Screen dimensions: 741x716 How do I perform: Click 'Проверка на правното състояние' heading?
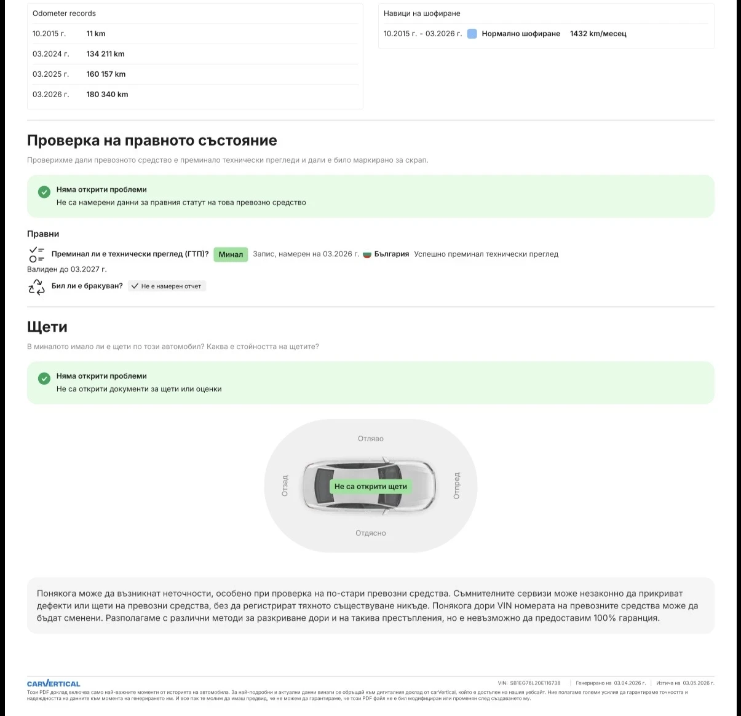click(x=152, y=141)
